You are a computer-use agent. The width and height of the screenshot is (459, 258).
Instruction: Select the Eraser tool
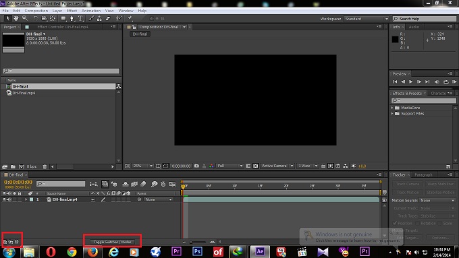[108, 18]
